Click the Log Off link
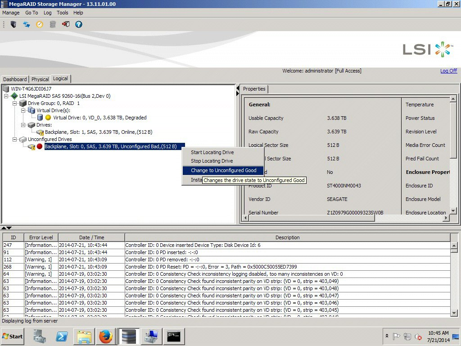This screenshot has height=346, width=461. click(x=449, y=71)
